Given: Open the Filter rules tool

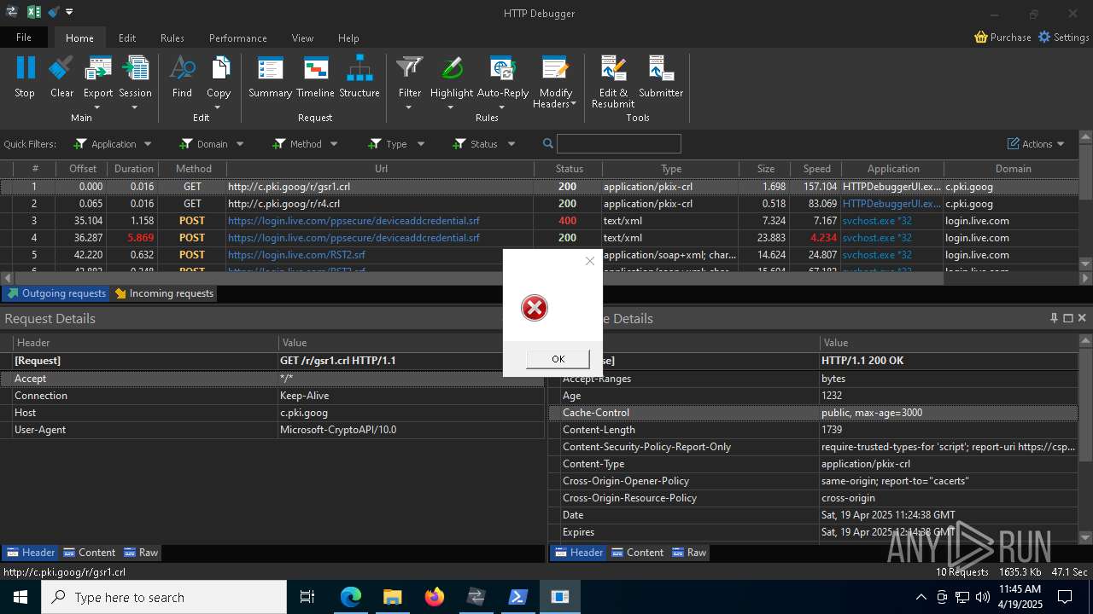Looking at the screenshot, I should pyautogui.click(x=410, y=78).
